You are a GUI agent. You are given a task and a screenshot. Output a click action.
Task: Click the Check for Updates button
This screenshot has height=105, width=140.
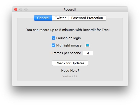(x=70, y=63)
